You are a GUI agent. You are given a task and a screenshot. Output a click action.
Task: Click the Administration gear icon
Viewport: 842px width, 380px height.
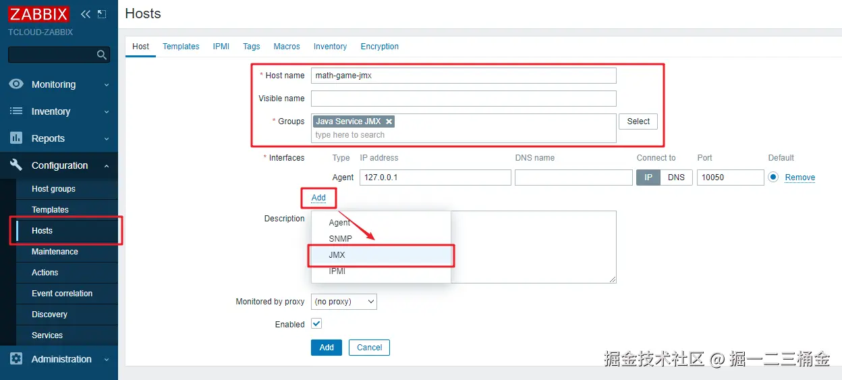[17, 359]
